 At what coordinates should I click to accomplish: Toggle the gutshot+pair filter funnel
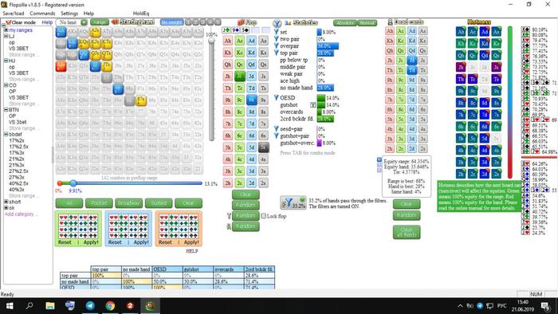click(276, 135)
